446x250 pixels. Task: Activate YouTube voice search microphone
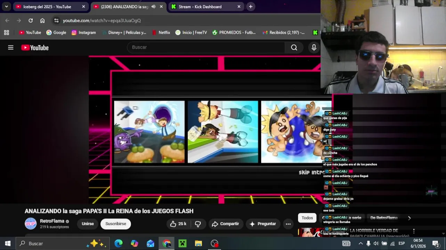point(314,48)
